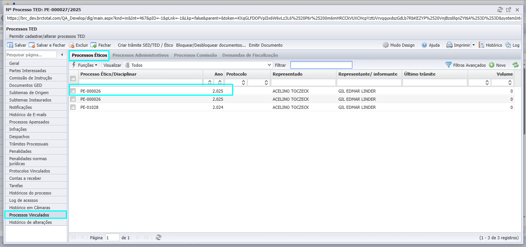Focus the Pesquisar página search box
This screenshot has width=526, height=247.
tap(31, 55)
